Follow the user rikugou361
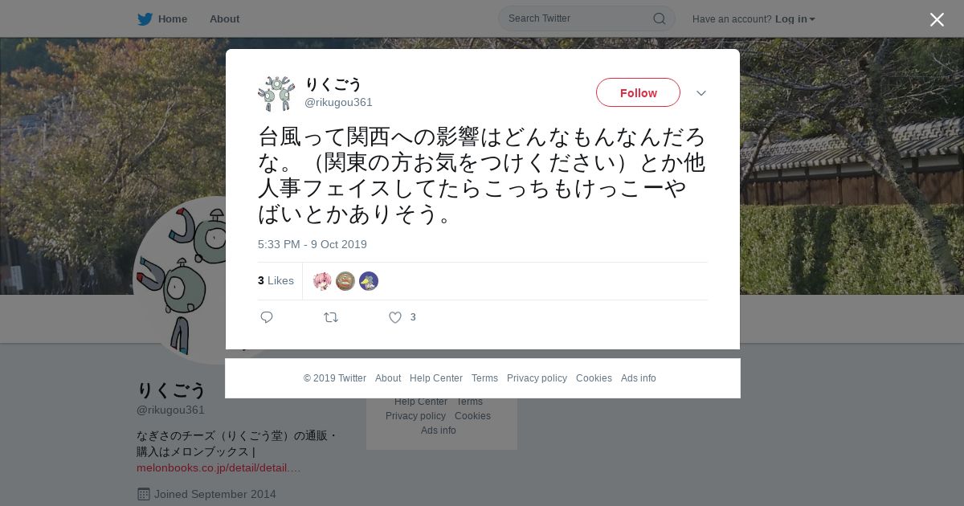Image resolution: width=964 pixels, height=506 pixels. tap(638, 92)
